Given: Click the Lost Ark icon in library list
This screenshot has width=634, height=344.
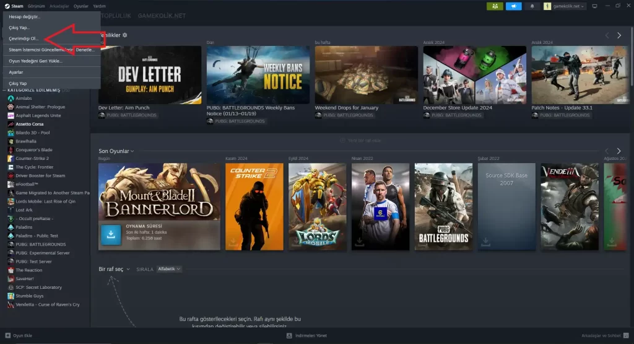Looking at the screenshot, I should pos(11,210).
